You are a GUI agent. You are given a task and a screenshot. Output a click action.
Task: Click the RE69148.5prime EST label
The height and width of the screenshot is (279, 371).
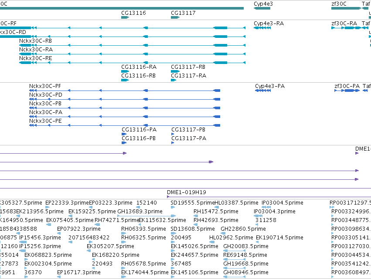[x=245, y=255]
